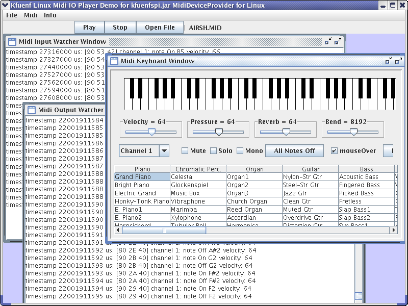Click the Open File button
Screen dimensions: 408x306
(160, 28)
